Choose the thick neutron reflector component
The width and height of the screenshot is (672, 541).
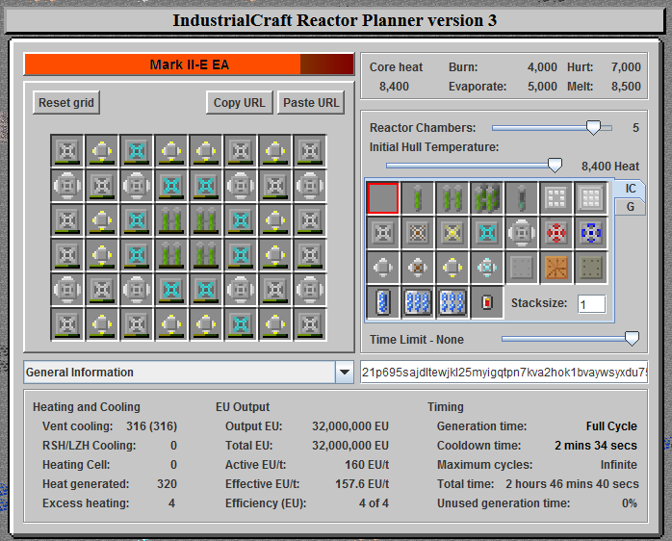[590, 198]
